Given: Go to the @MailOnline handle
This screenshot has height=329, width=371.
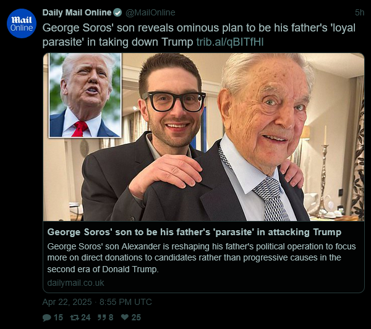Looking at the screenshot, I should (x=150, y=12).
